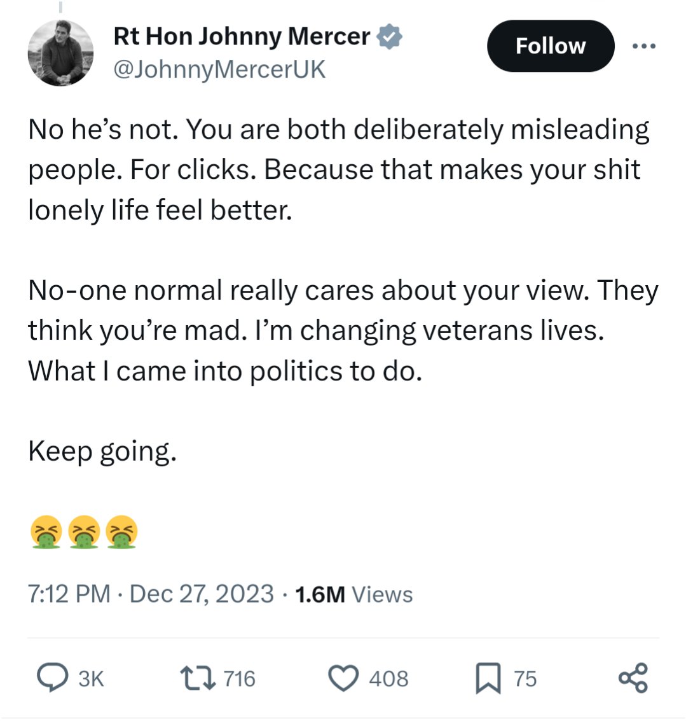The width and height of the screenshot is (686, 721).
Task: Open the share icon for this post
Action: 633,678
